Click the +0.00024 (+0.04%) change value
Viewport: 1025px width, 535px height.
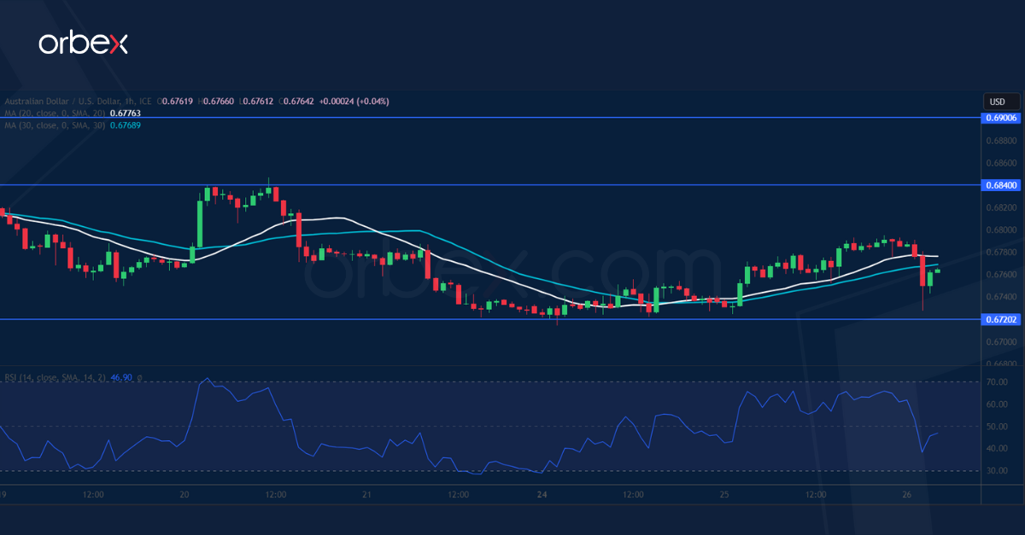pyautogui.click(x=354, y=102)
